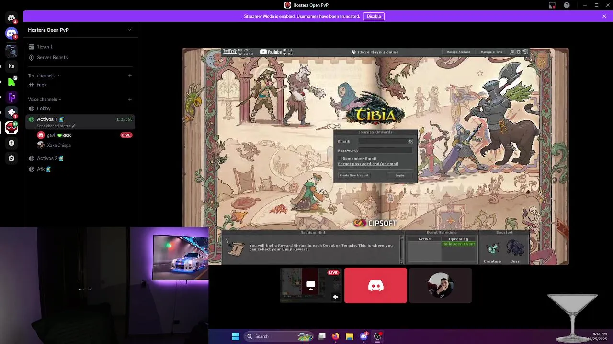Open the dark portrait server icon
Viewport: 613px width, 344px height.
coord(11,50)
